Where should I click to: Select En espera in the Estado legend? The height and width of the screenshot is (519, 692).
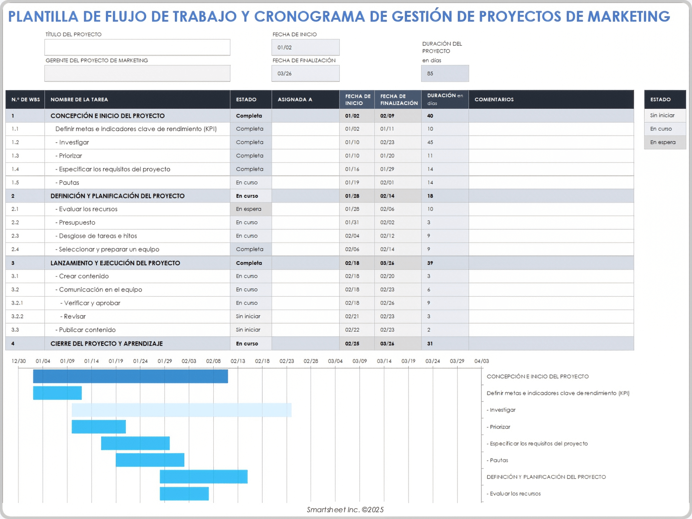tap(665, 142)
